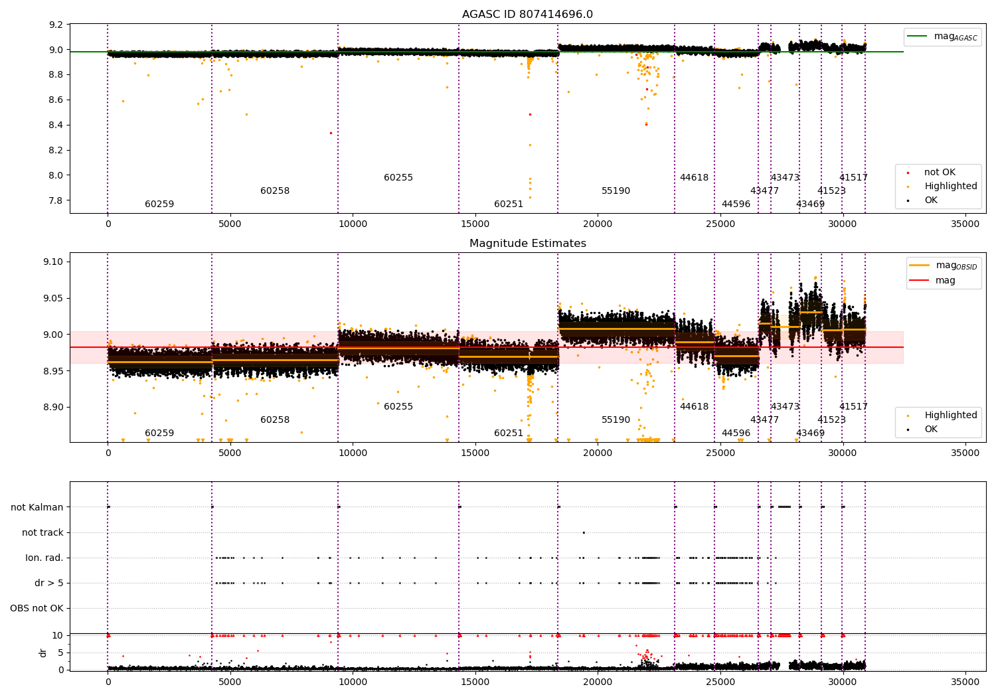Click obsid label 60258 in the top plot
The image size is (996, 697).
[x=275, y=191]
